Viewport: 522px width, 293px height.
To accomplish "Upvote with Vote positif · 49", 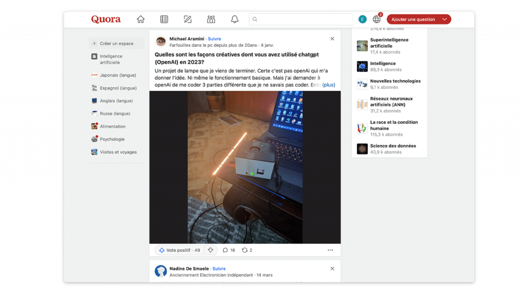I will coord(180,250).
